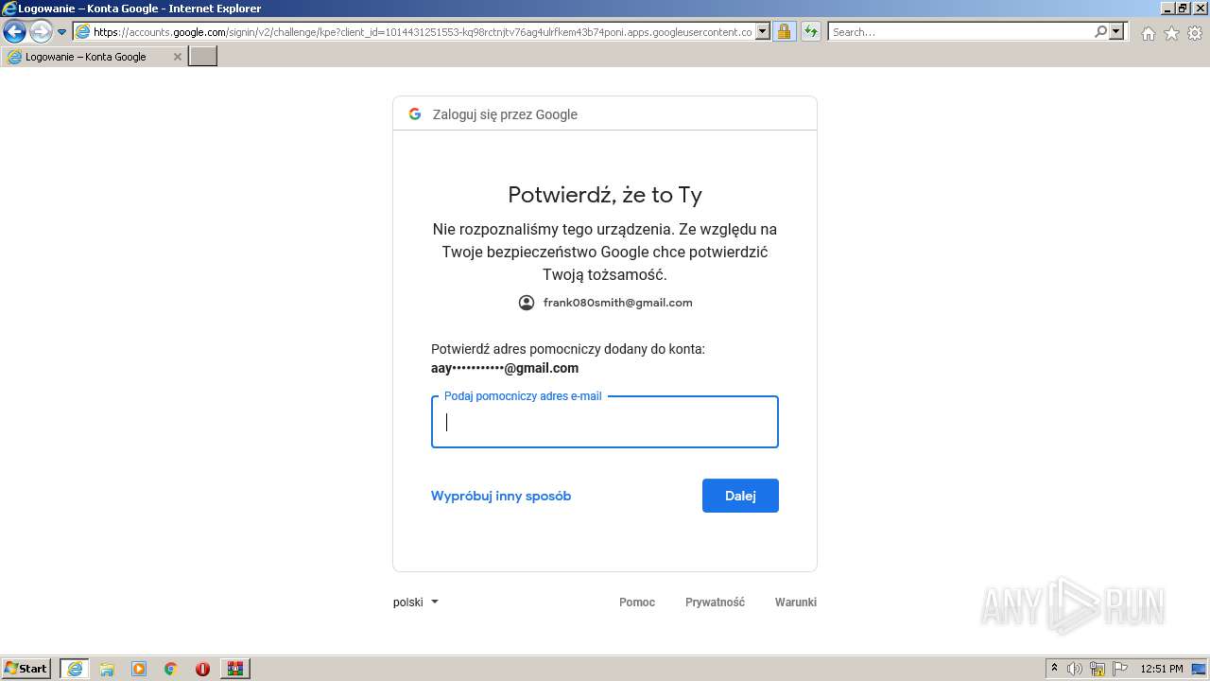The image size is (1210, 681).
Task: Click the Action Center flag icon
Action: 1120,669
